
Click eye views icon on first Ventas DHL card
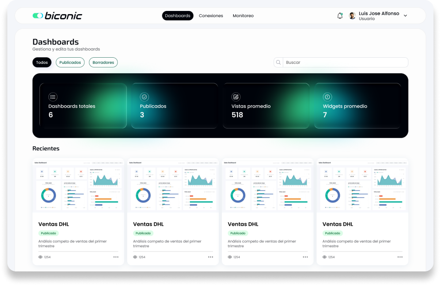(x=41, y=257)
